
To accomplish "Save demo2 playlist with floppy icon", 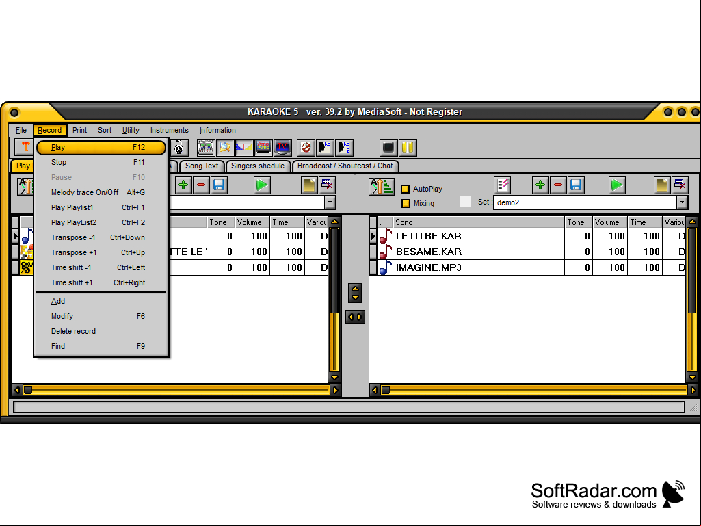I will click(x=577, y=185).
